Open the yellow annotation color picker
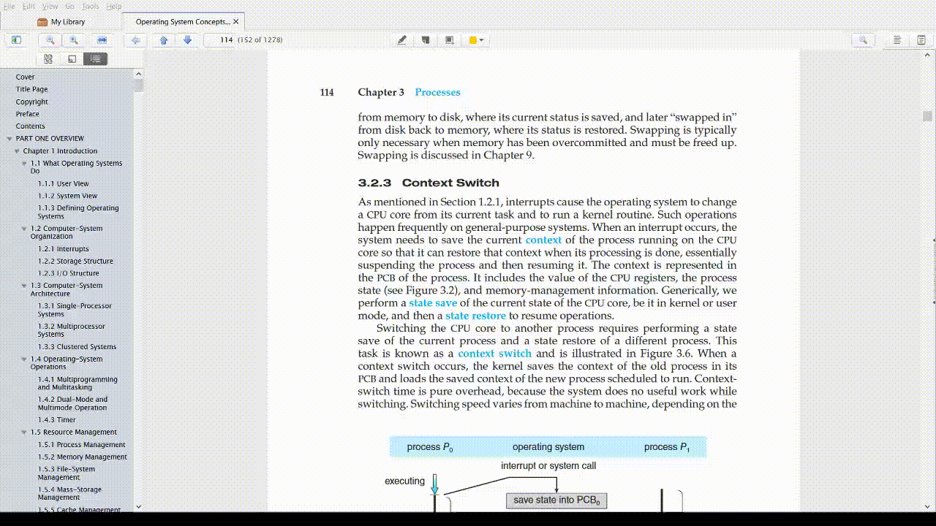This screenshot has height=526, width=936. (x=476, y=40)
